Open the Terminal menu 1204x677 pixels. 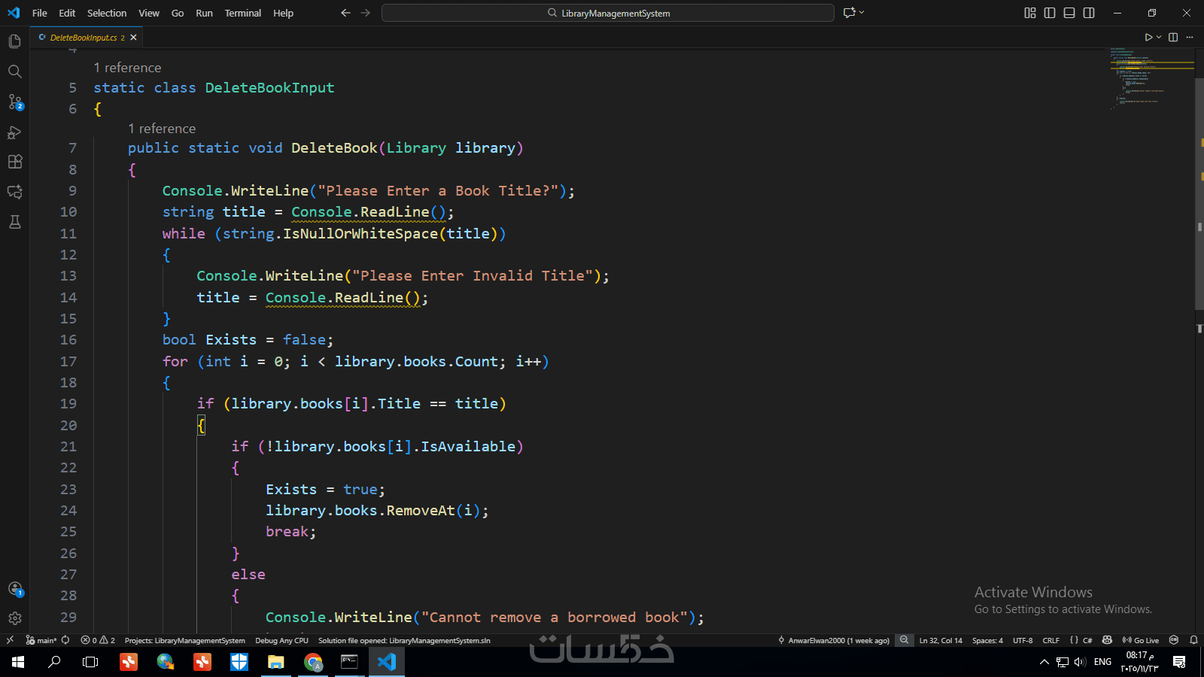point(243,13)
